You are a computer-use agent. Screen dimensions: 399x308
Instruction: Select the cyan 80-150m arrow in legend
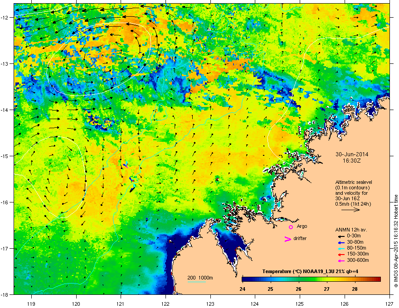(341, 248)
